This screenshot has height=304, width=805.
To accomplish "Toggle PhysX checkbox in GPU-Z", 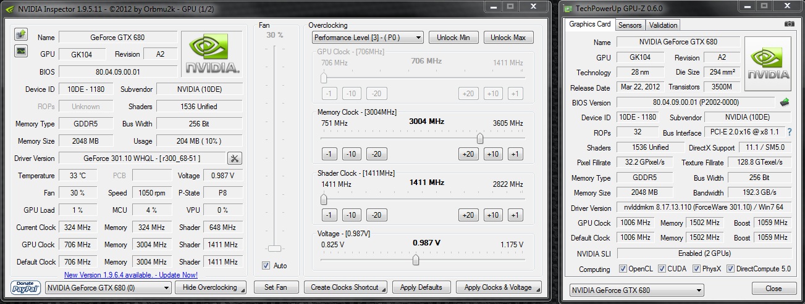I will pyautogui.click(x=697, y=269).
